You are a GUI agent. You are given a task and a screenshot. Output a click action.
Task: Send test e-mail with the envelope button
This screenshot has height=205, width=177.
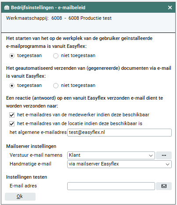click(x=164, y=186)
